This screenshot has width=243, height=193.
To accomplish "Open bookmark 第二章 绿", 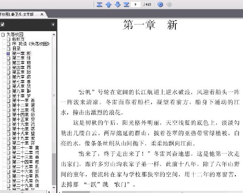I will click(21, 58).
